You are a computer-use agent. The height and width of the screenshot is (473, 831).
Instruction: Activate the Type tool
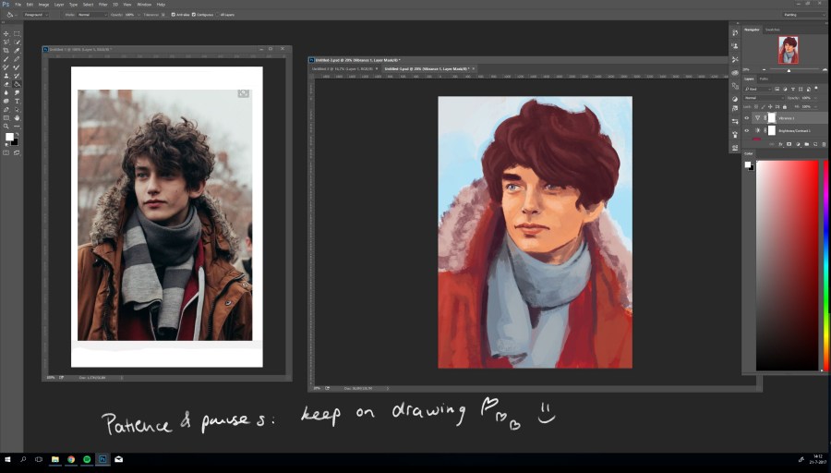pyautogui.click(x=17, y=102)
